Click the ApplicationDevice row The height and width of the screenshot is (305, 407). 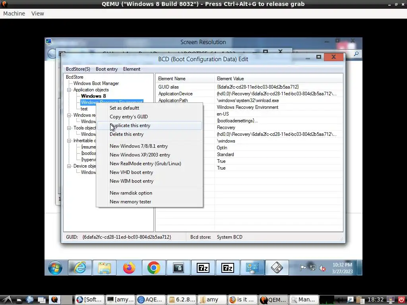[249, 94]
